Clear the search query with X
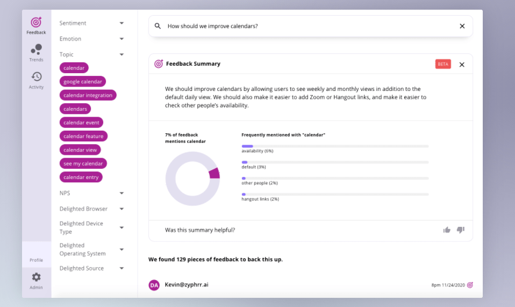The image size is (515, 307). (x=462, y=26)
